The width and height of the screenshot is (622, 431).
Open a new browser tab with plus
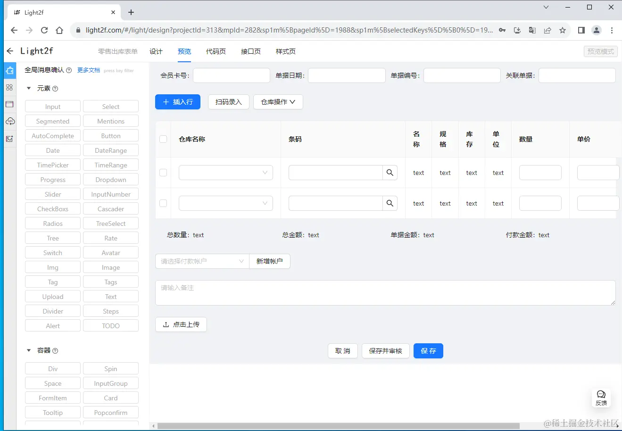[x=131, y=12]
